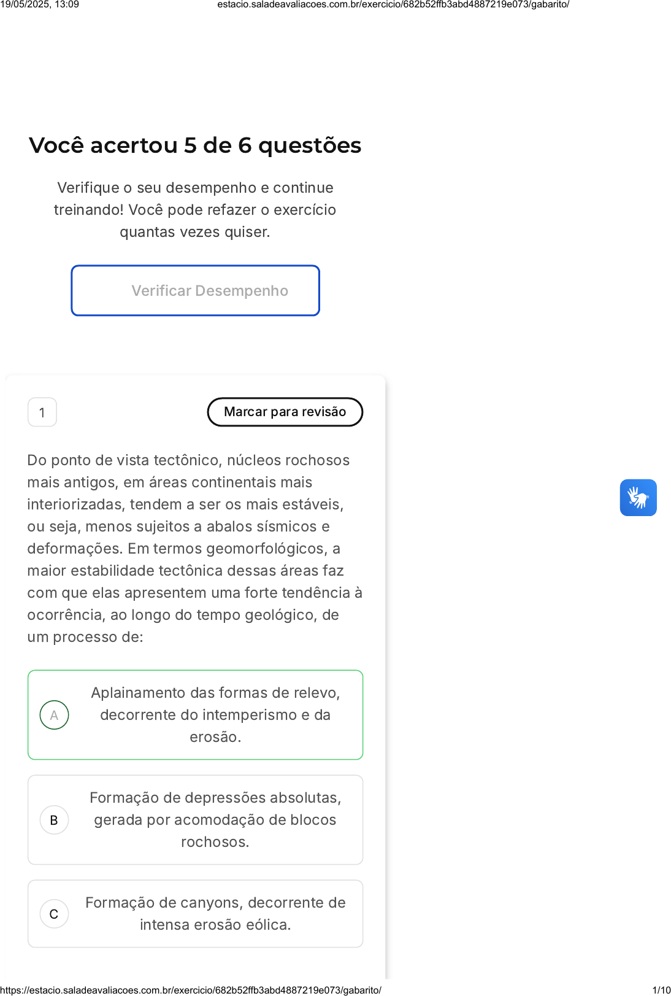Viewport: 671px width, 996px height.
Task: Select the letter A option circle
Action: (x=54, y=715)
